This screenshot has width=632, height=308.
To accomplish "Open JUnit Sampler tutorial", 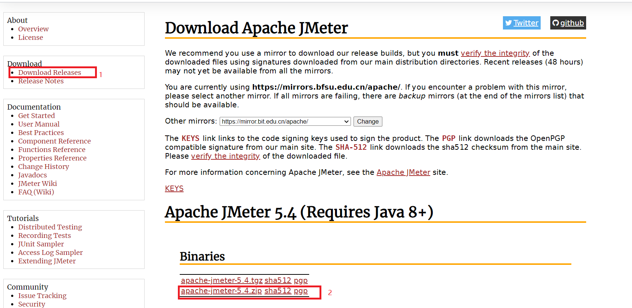I will (x=41, y=244).
